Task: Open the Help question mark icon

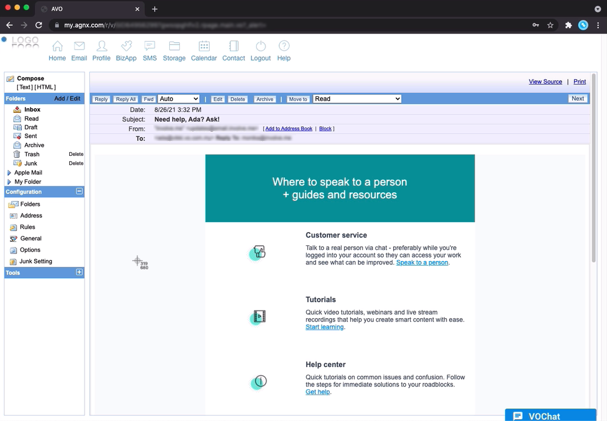Action: [284, 46]
